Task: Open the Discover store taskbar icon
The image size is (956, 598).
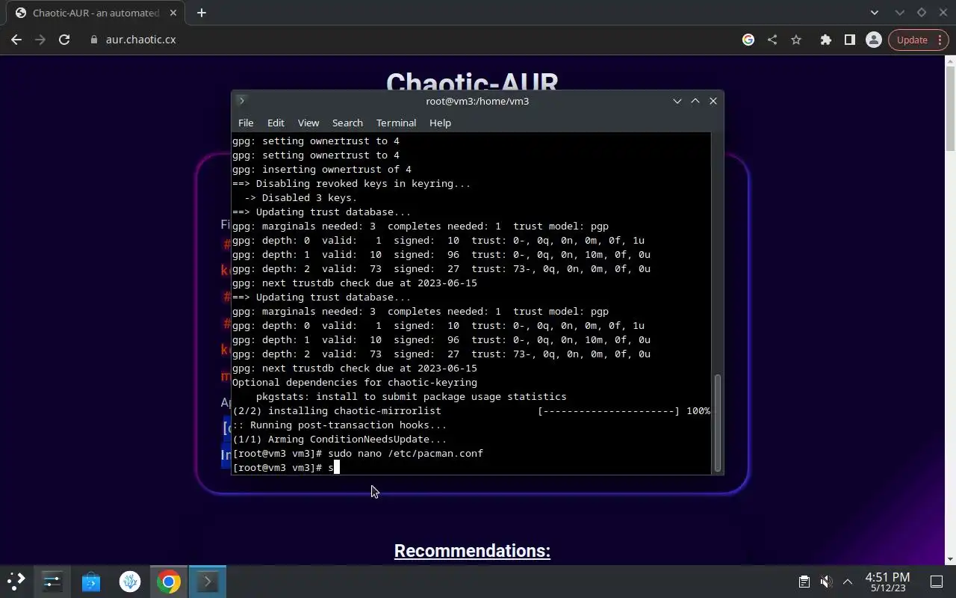Action: (91, 582)
